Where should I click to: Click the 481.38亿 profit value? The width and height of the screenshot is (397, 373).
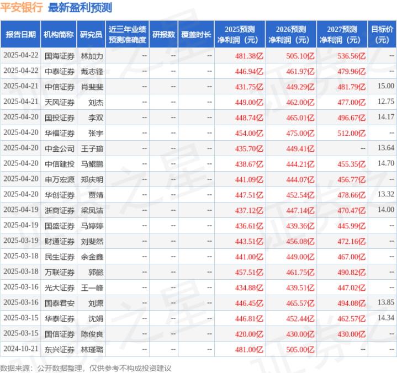pyautogui.click(x=249, y=56)
